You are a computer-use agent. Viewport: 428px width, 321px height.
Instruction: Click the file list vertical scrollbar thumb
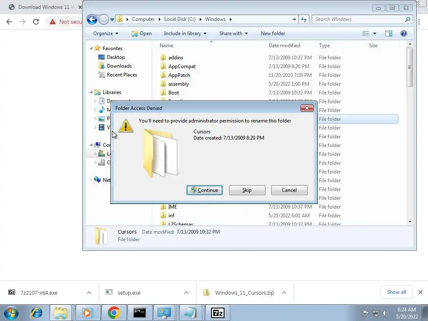[x=410, y=67]
